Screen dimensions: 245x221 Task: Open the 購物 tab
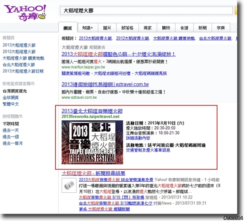pyautogui.click(x=166, y=28)
